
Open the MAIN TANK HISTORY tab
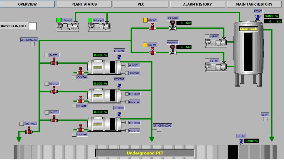[x=254, y=4]
